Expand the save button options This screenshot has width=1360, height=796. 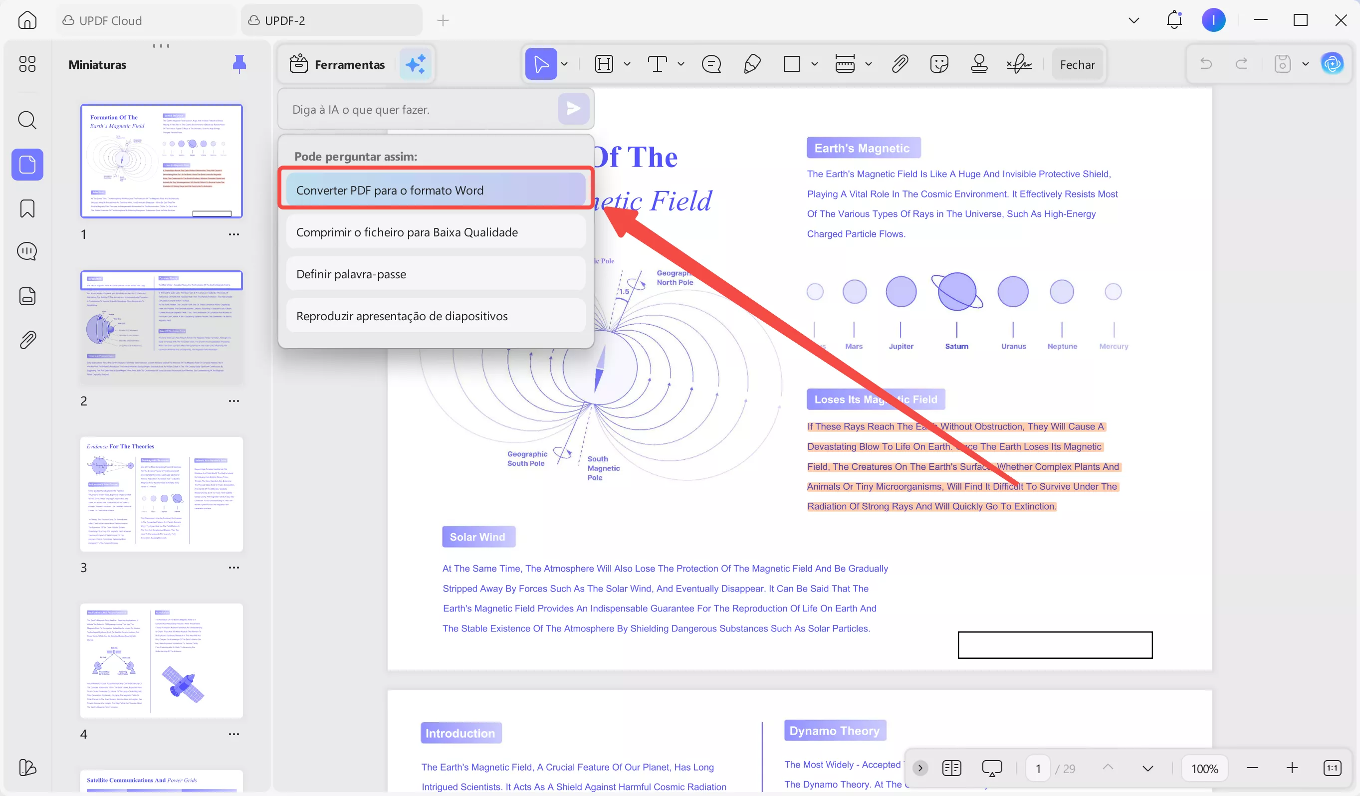(x=1306, y=64)
